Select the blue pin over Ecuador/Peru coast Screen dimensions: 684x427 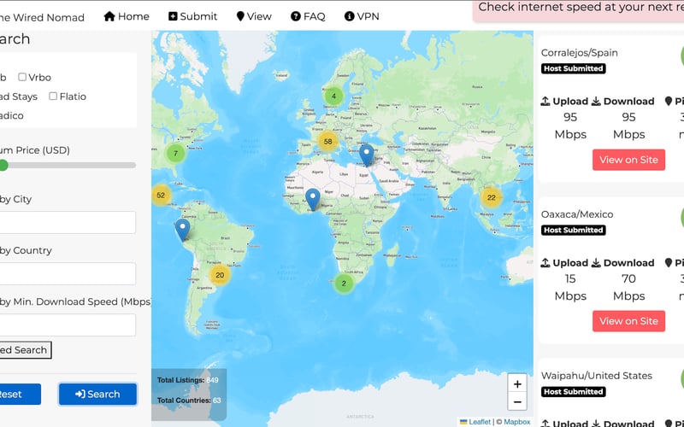coord(182,229)
